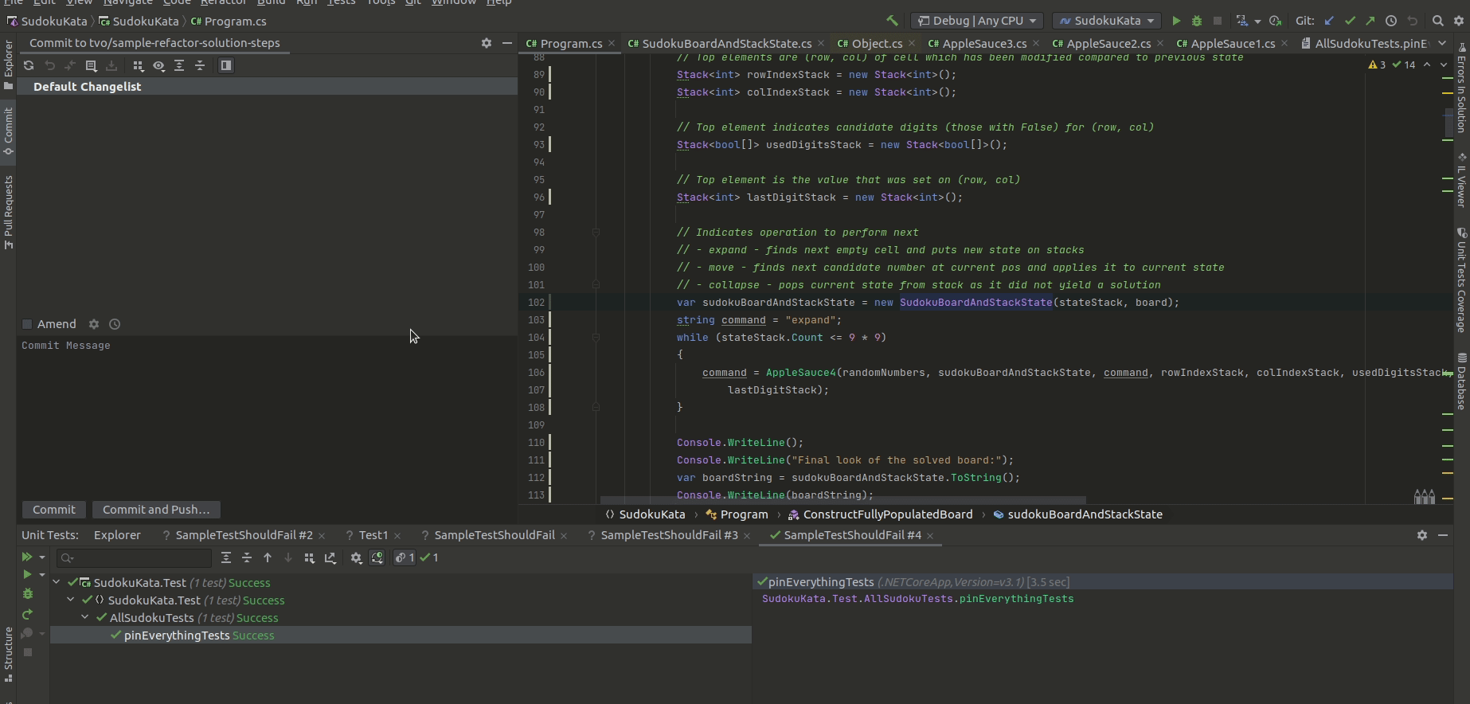Click Commit and Push button
Image resolution: width=1470 pixels, height=704 pixels.
(x=156, y=510)
